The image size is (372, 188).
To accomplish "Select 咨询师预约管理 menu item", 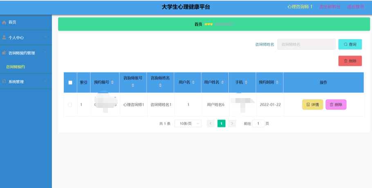I will point(26,53).
